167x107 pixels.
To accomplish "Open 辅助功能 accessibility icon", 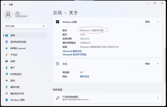I will click(x=7, y=87).
